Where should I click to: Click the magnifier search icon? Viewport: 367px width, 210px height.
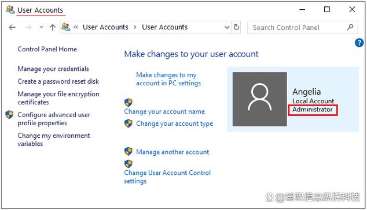[350, 27]
